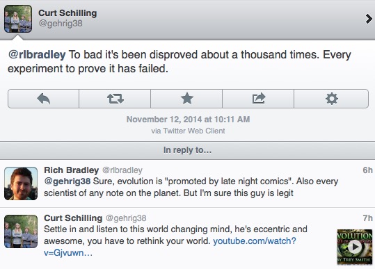
Task: Open tweet options gear icon
Action: pyautogui.click(x=331, y=99)
